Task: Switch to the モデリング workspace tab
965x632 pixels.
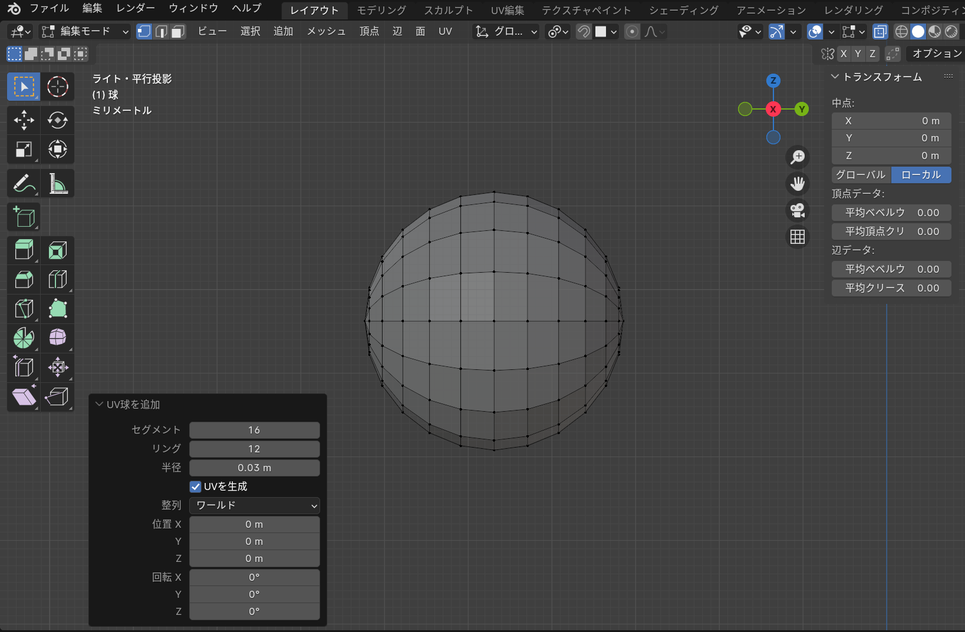Action: point(381,10)
